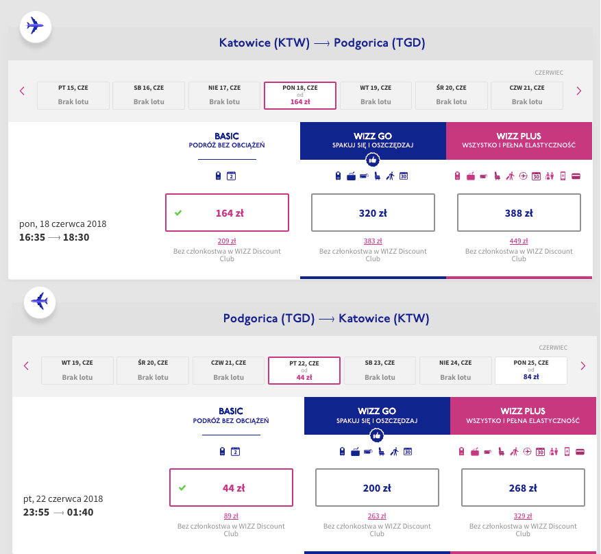This screenshot has width=601, height=554.
Task: Select outbound date CZW 21, CZE
Action: (527, 95)
